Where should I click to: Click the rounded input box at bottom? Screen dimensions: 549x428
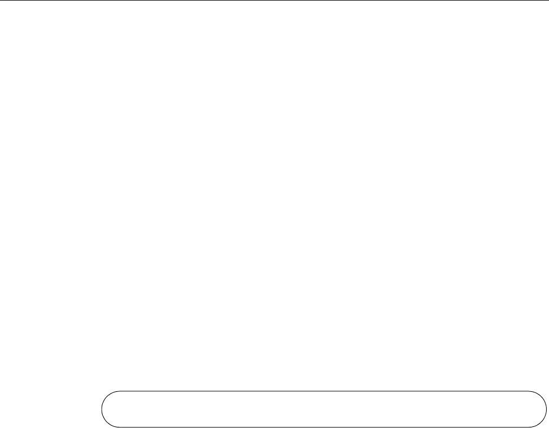[x=324, y=409]
